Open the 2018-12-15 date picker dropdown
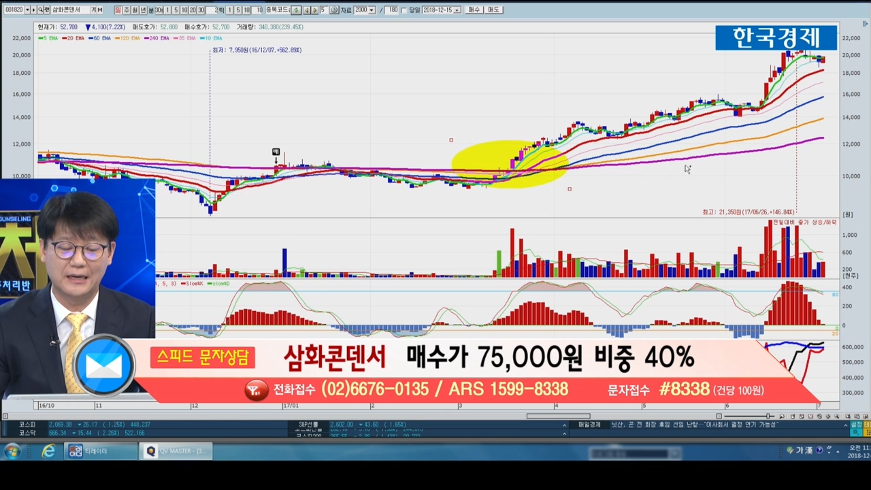Image resolution: width=871 pixels, height=490 pixels. pyautogui.click(x=457, y=10)
